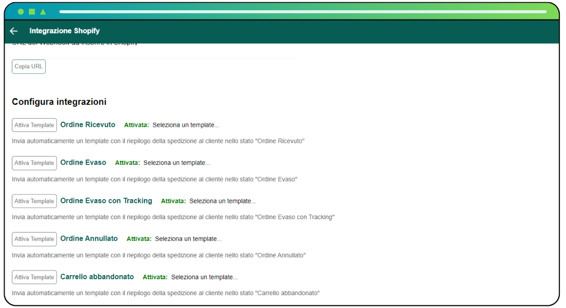Click the Ordine Ricevuto heading
The width and height of the screenshot is (566, 308).
point(87,125)
